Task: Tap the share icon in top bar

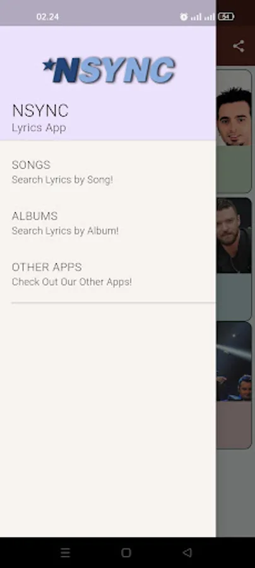Action: [239, 46]
